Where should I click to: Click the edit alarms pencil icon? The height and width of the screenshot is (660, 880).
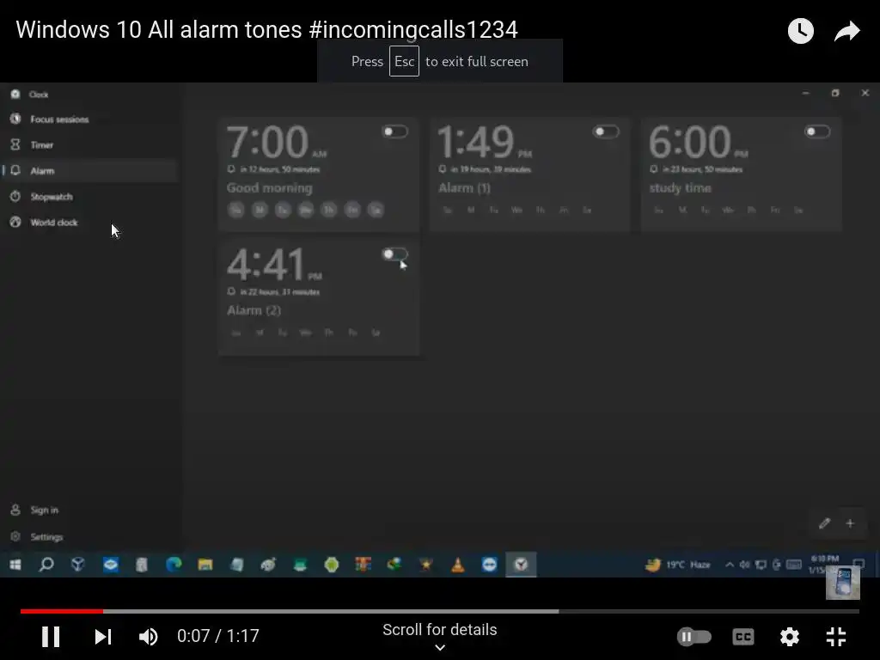[824, 523]
